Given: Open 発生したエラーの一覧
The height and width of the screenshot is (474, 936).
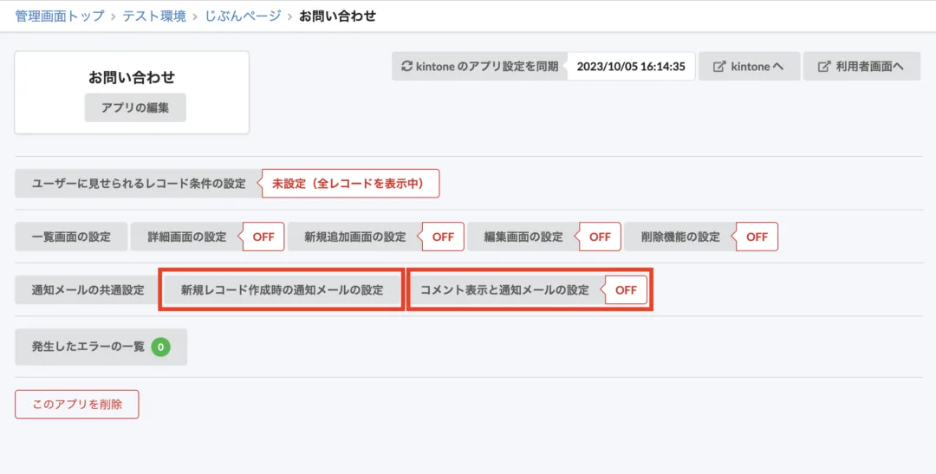Looking at the screenshot, I should click(x=101, y=347).
